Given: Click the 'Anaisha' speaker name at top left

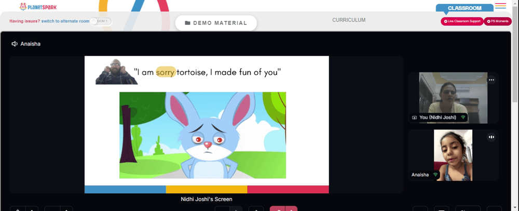Looking at the screenshot, I should [31, 44].
